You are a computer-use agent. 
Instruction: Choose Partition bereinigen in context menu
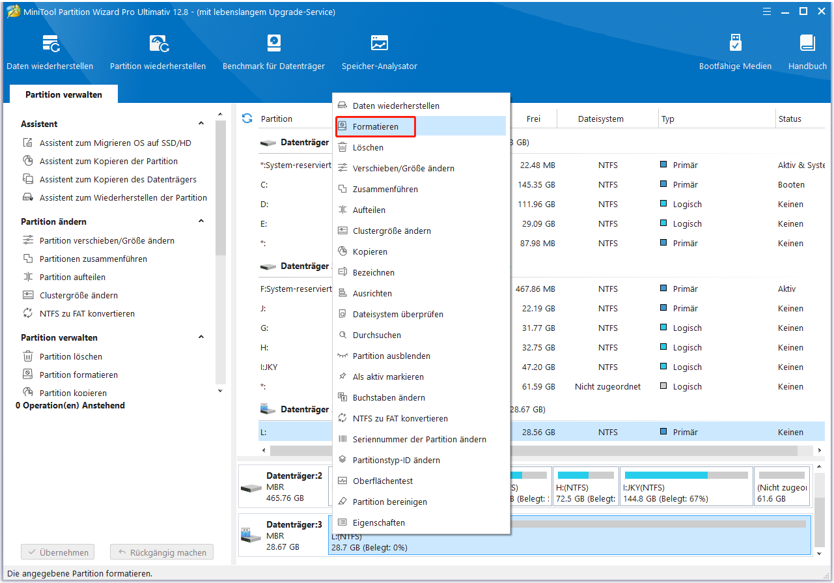pos(421,502)
